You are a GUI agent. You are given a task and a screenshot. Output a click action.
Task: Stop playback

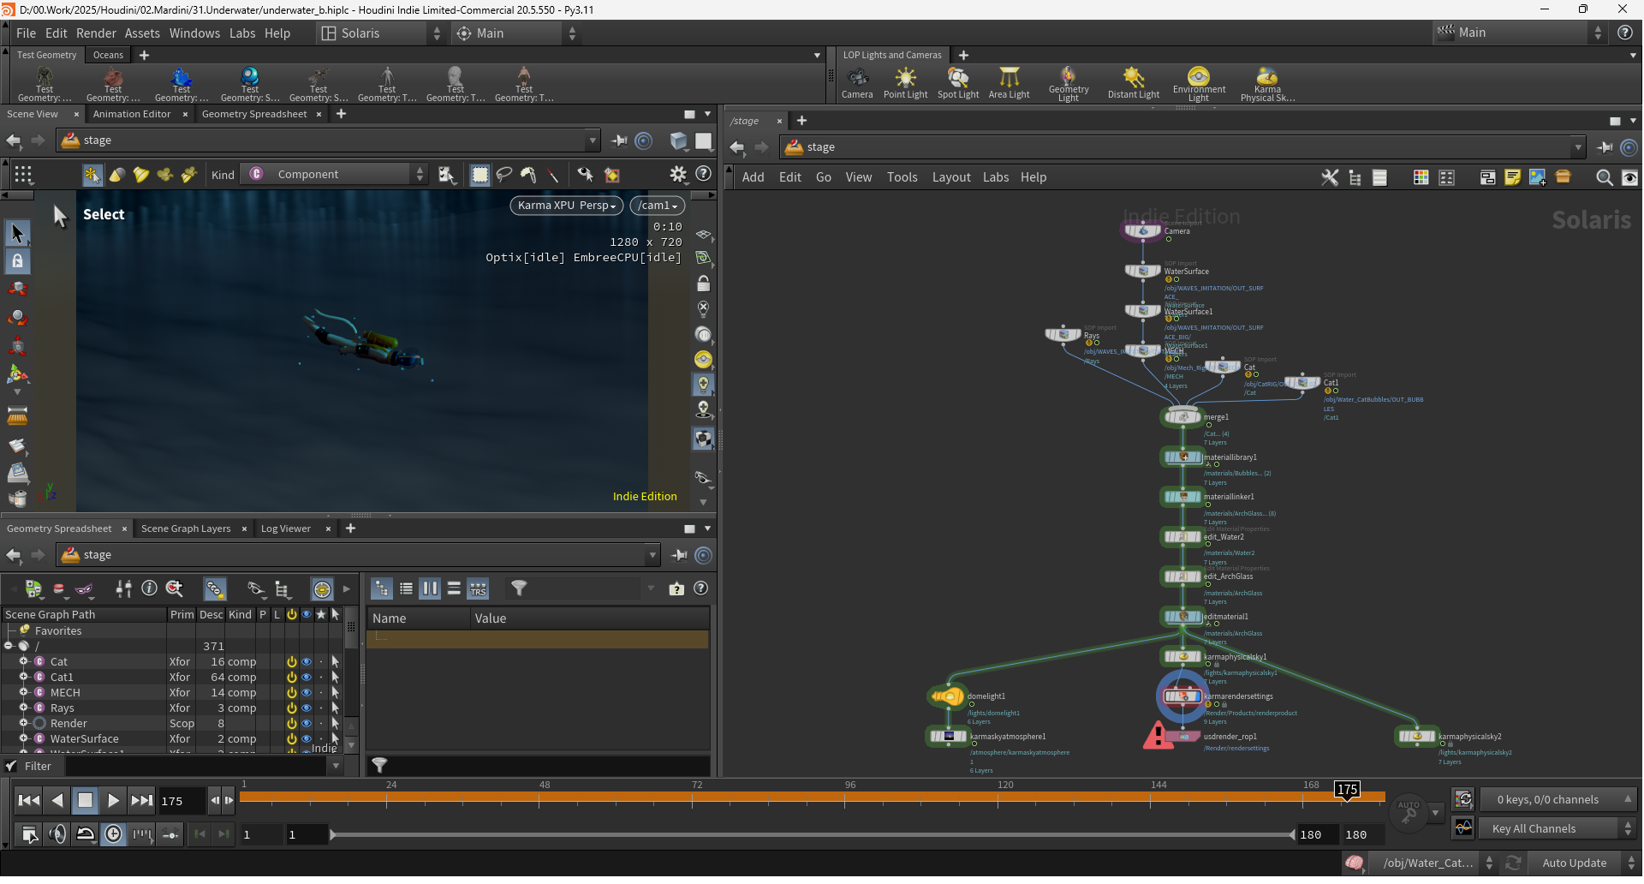[x=85, y=801]
